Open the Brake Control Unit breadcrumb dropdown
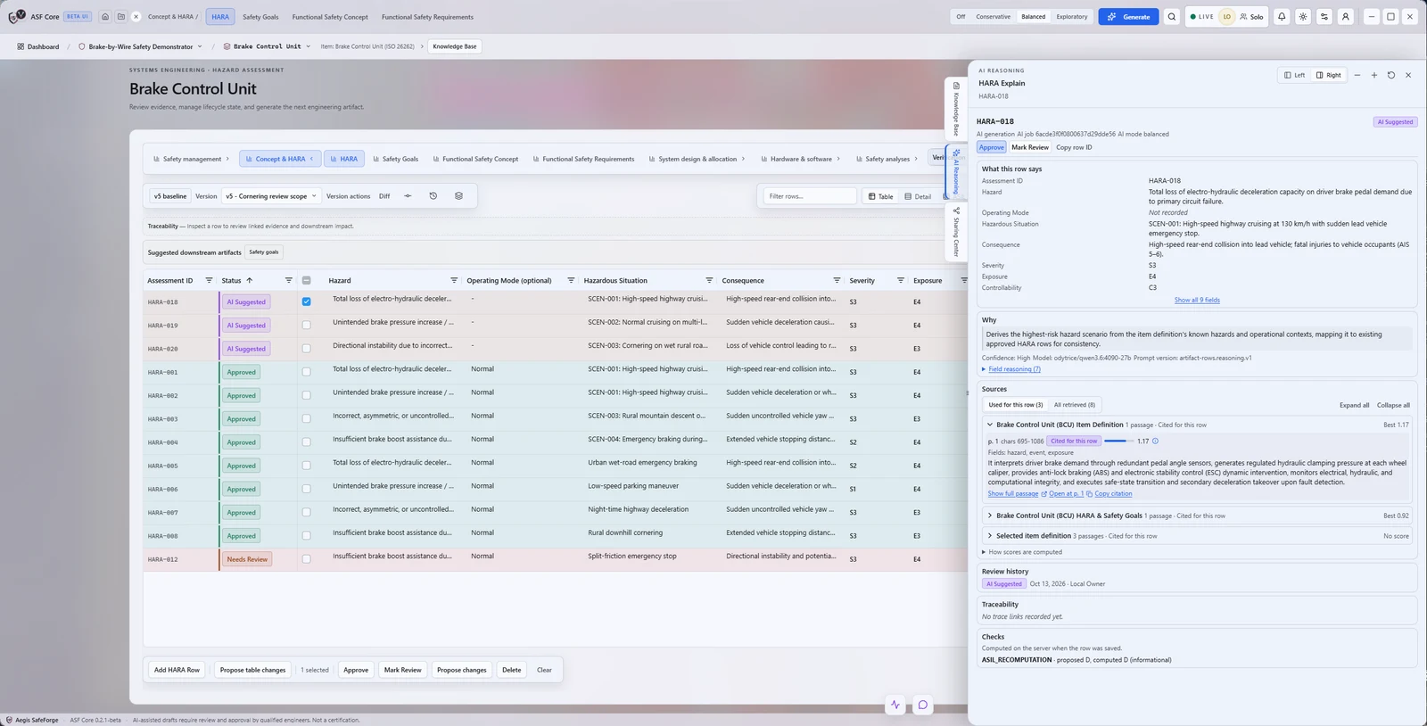 (267, 46)
